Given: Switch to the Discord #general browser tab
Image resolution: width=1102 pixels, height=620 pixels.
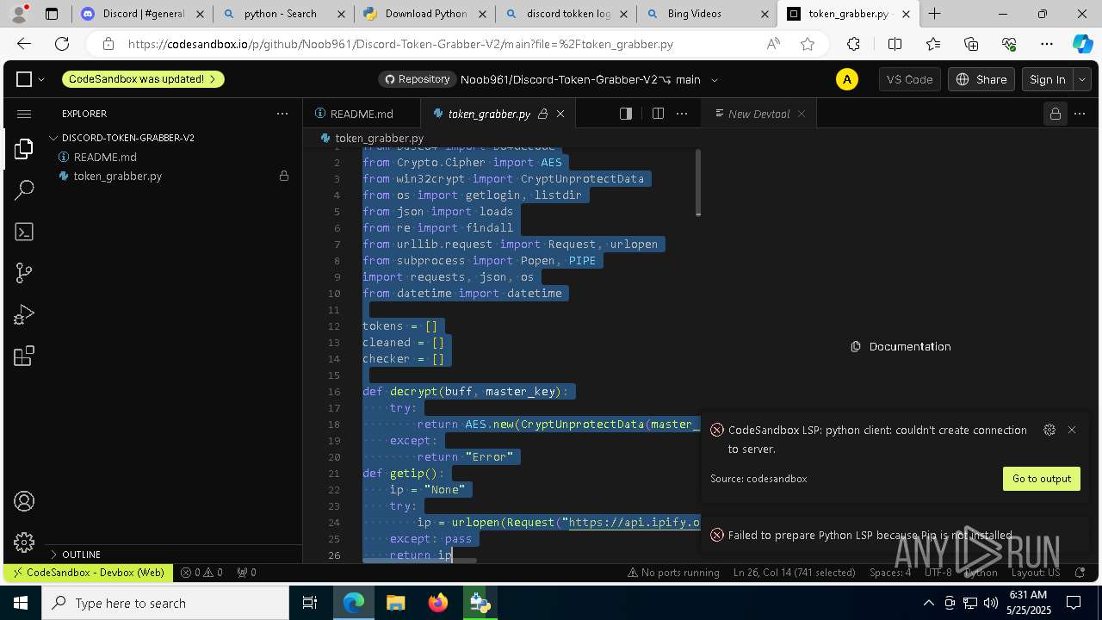Looking at the screenshot, I should (144, 14).
